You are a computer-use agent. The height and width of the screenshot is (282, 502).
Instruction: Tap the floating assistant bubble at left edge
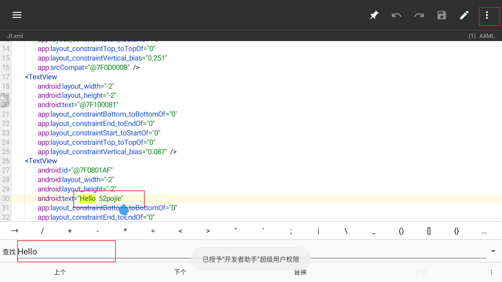click(x=4, y=101)
